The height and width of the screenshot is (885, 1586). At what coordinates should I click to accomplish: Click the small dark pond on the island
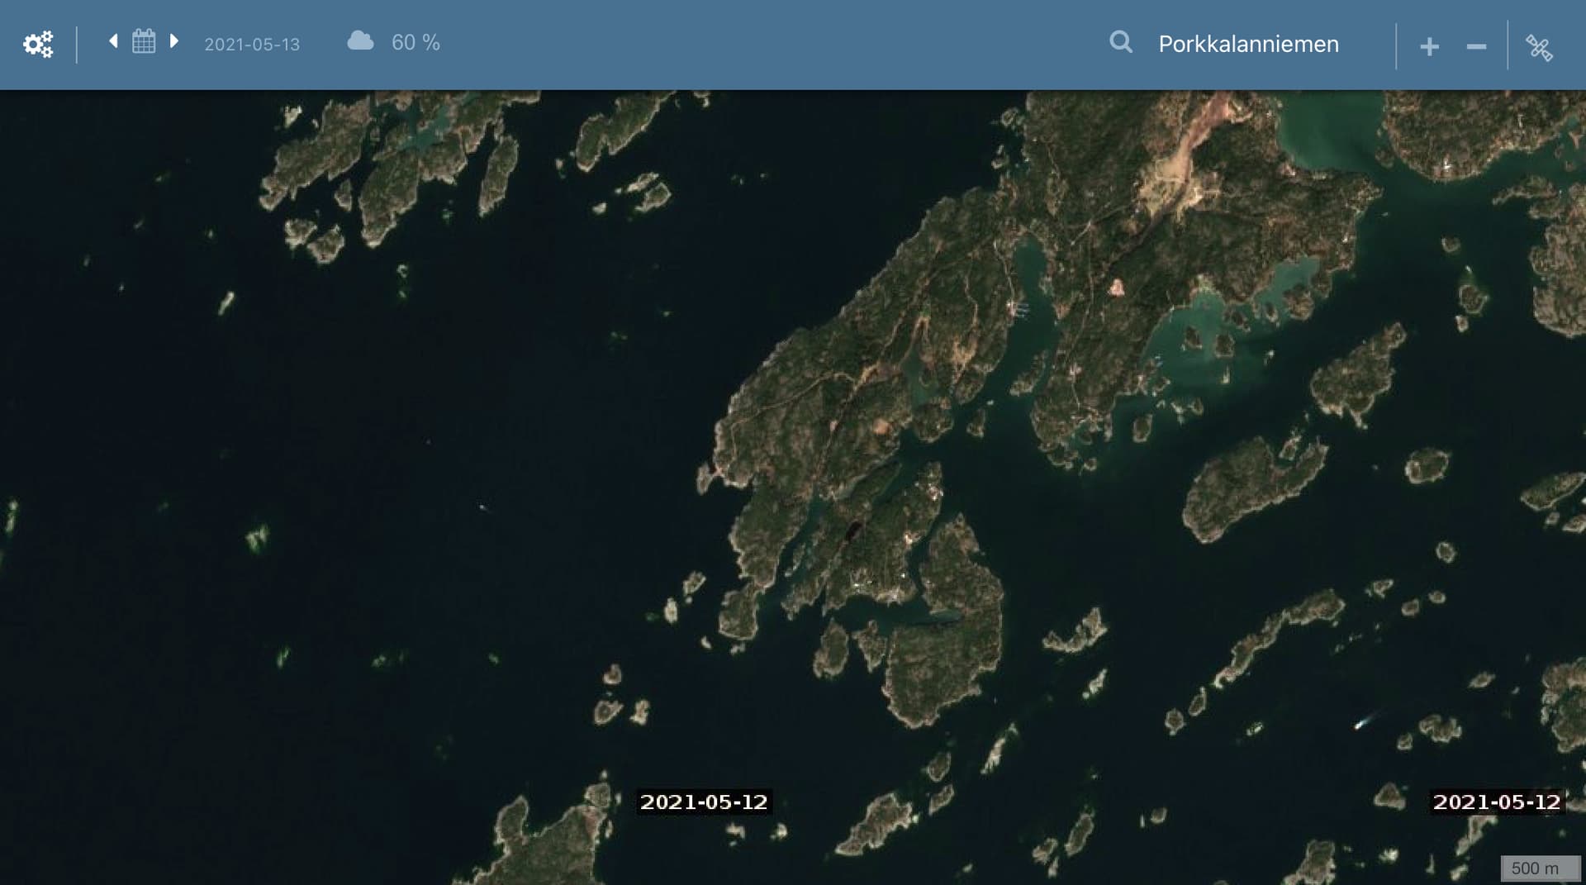coord(852,530)
